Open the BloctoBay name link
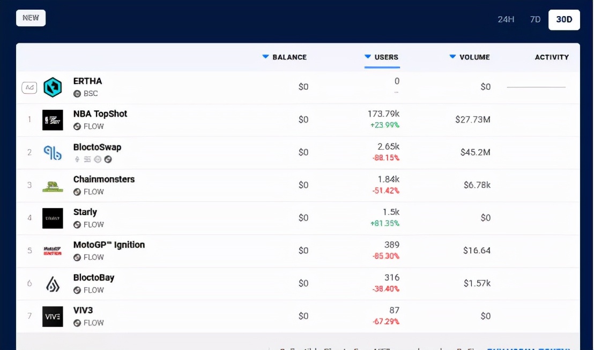 click(x=94, y=278)
